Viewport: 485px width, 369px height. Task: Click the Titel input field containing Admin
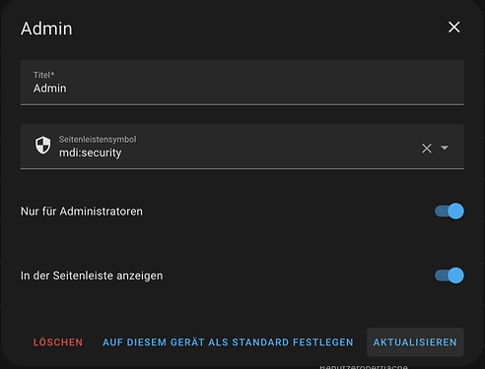tap(242, 83)
